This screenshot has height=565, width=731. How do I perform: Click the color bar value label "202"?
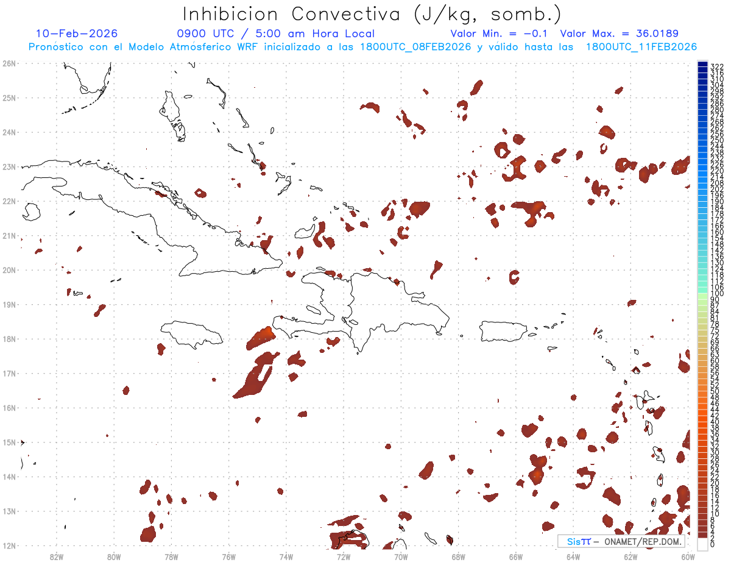point(716,189)
